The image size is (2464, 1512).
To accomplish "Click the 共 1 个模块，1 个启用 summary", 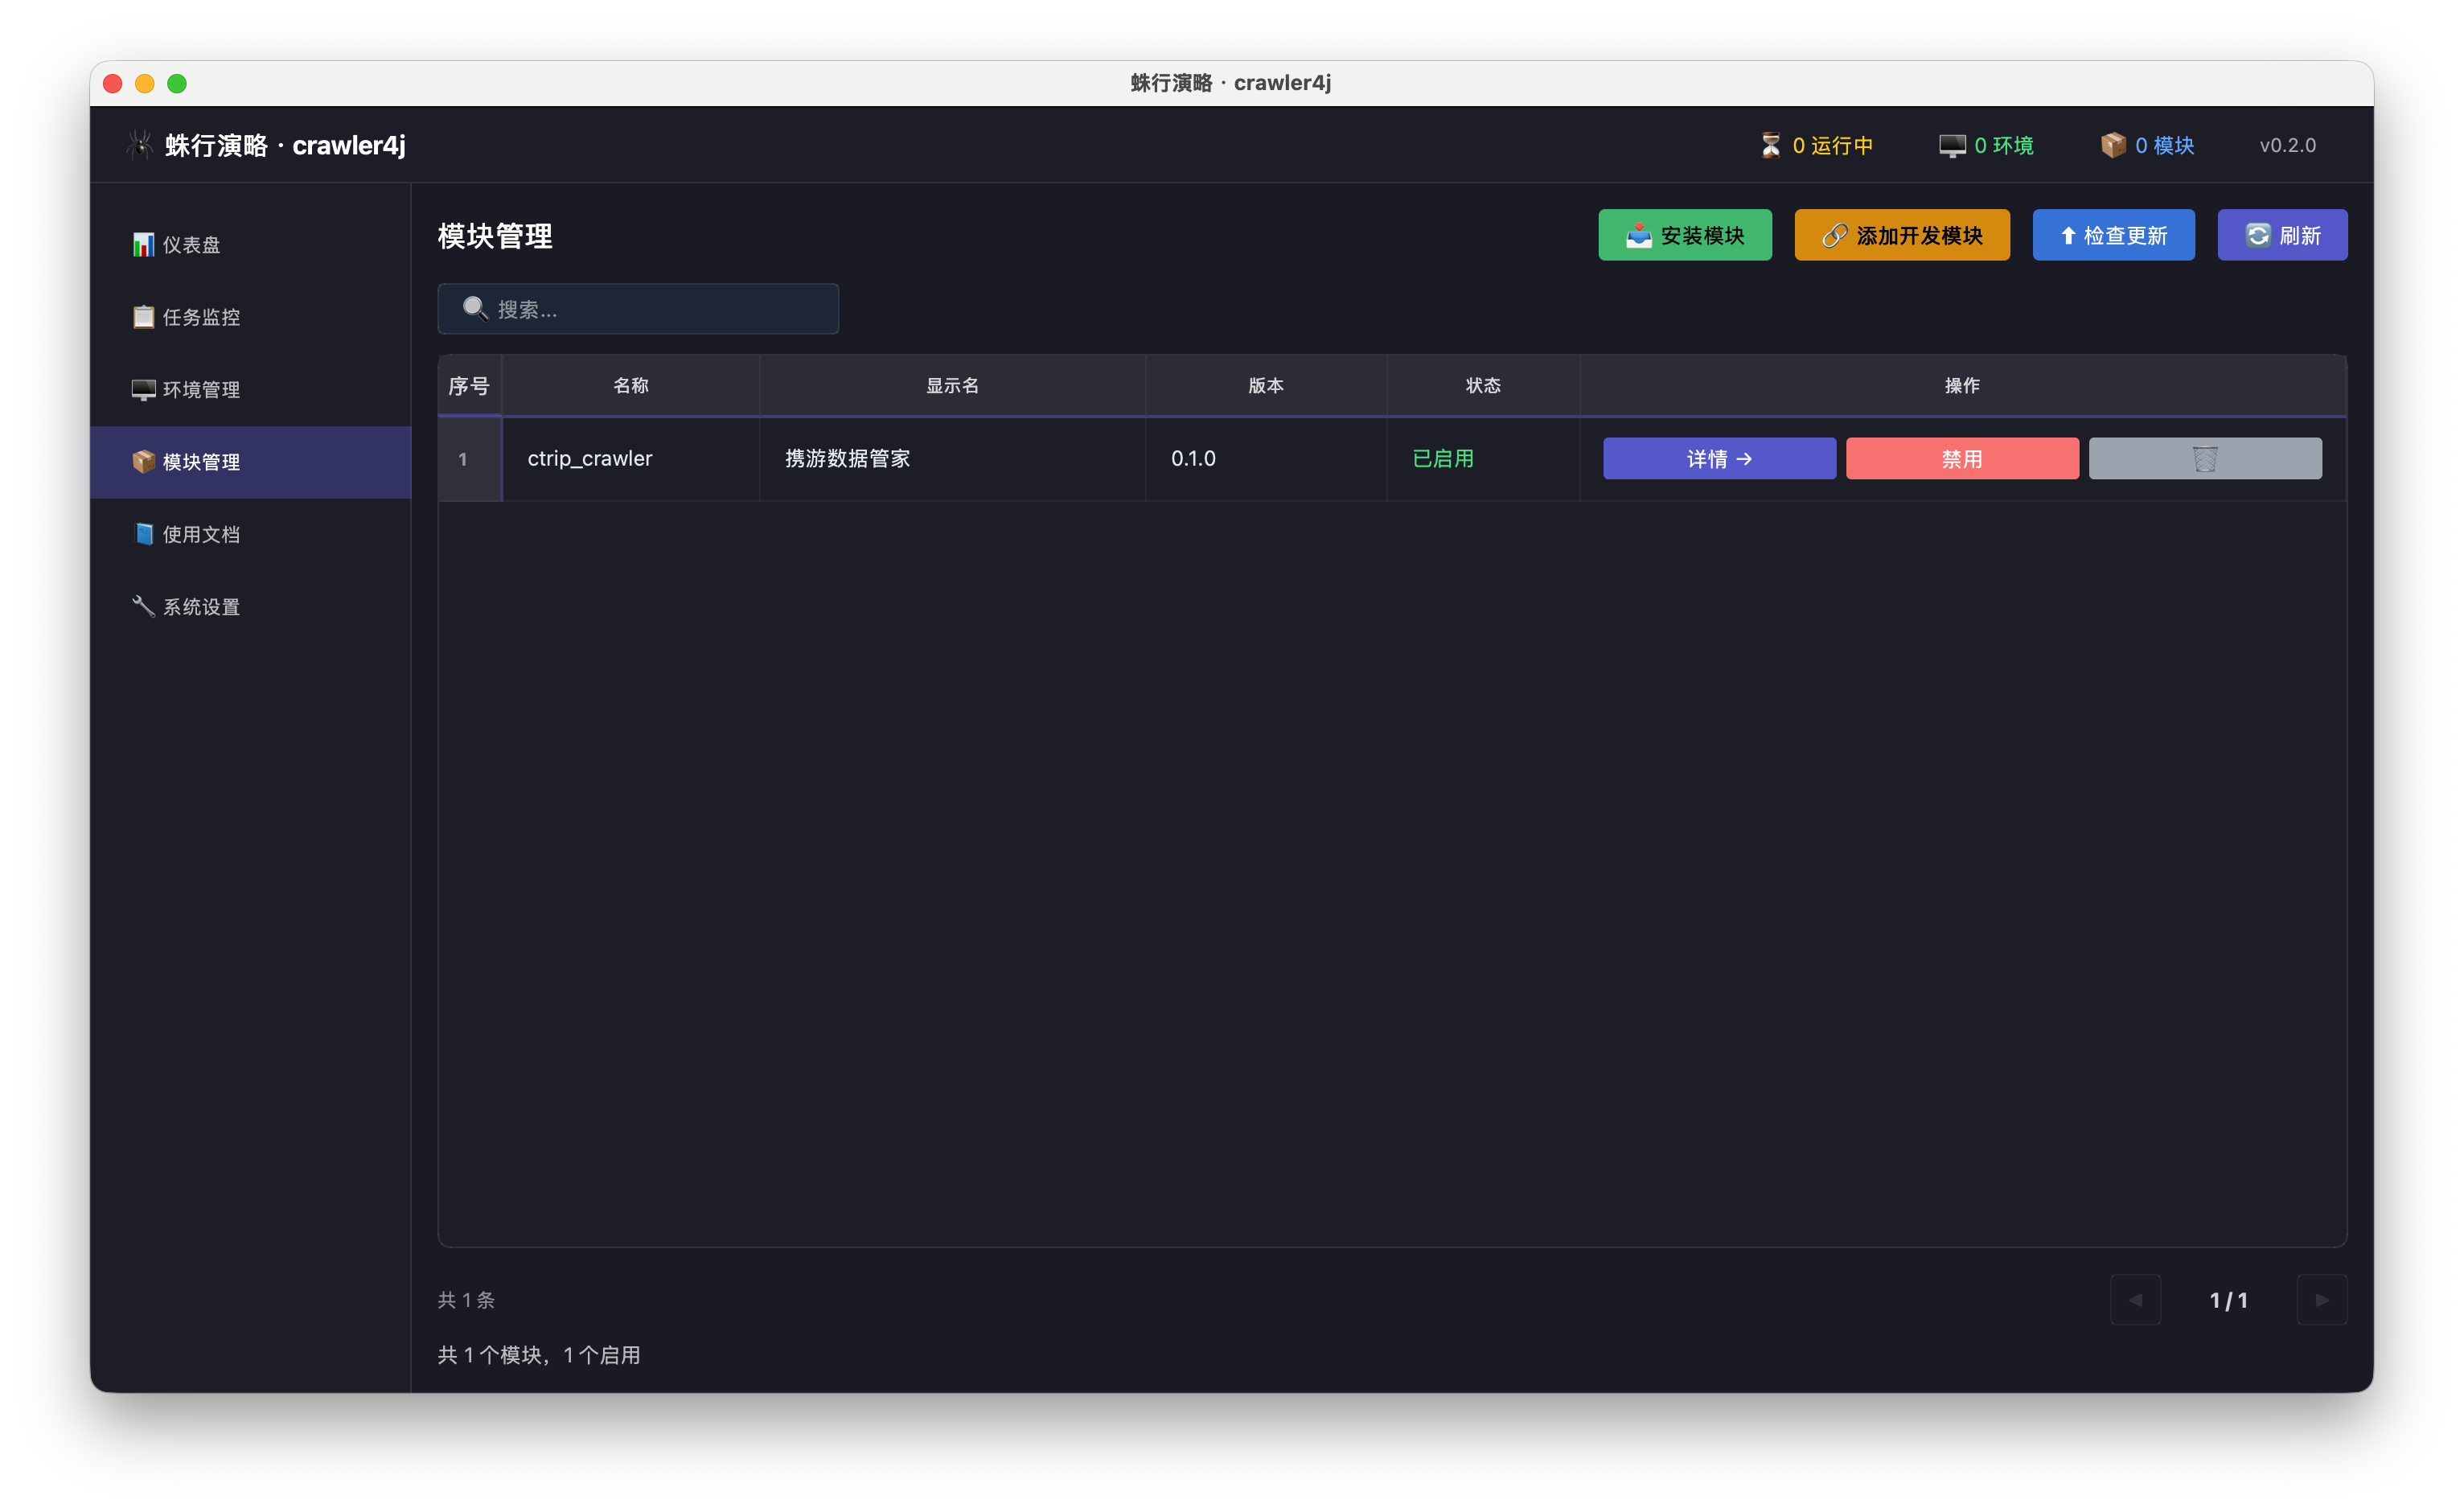I will [x=539, y=1355].
